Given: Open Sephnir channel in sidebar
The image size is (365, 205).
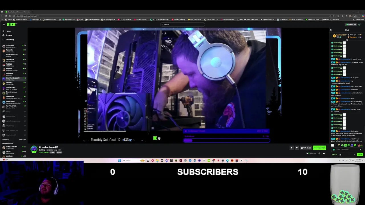Looking at the screenshot, I should pos(14,69).
